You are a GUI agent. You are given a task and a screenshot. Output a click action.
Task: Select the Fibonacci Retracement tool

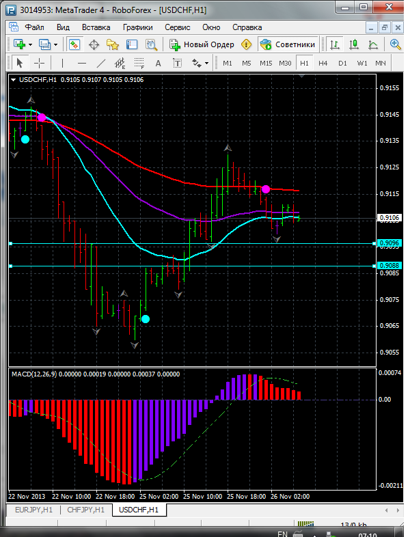click(x=139, y=64)
